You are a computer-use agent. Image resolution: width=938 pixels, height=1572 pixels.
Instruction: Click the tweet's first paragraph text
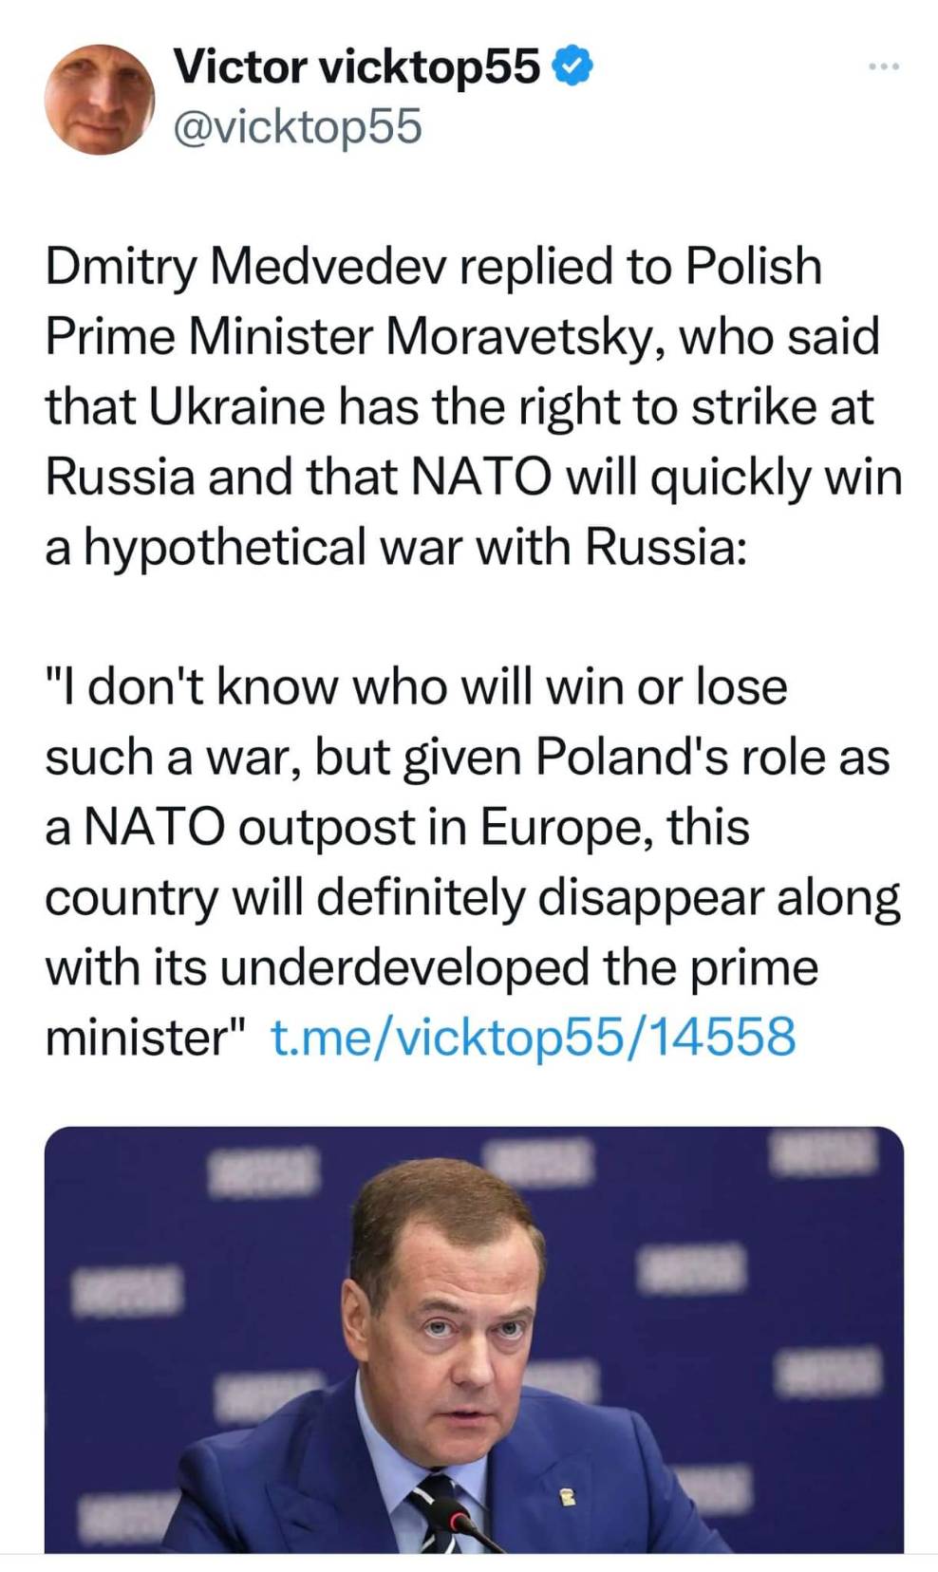pos(472,406)
